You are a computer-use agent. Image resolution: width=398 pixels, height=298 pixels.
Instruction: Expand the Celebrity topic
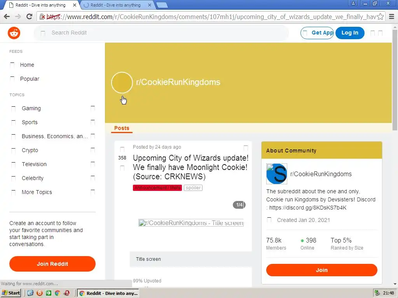tap(93, 178)
